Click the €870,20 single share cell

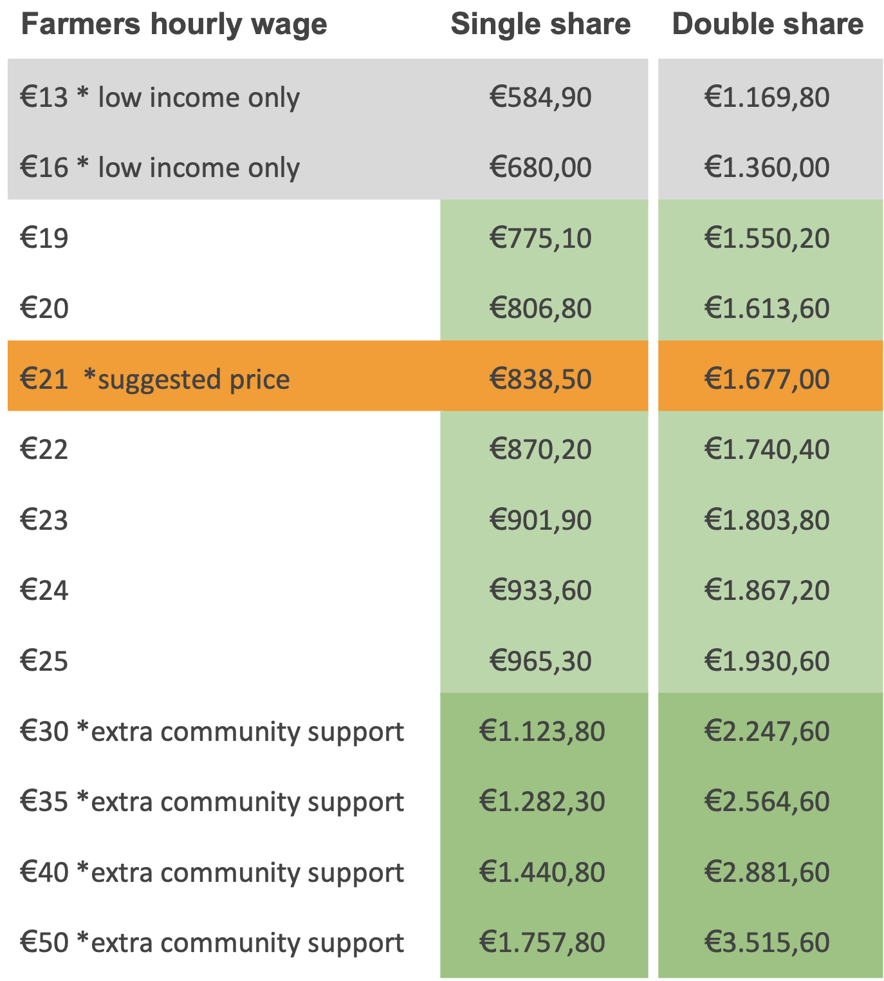(540, 449)
